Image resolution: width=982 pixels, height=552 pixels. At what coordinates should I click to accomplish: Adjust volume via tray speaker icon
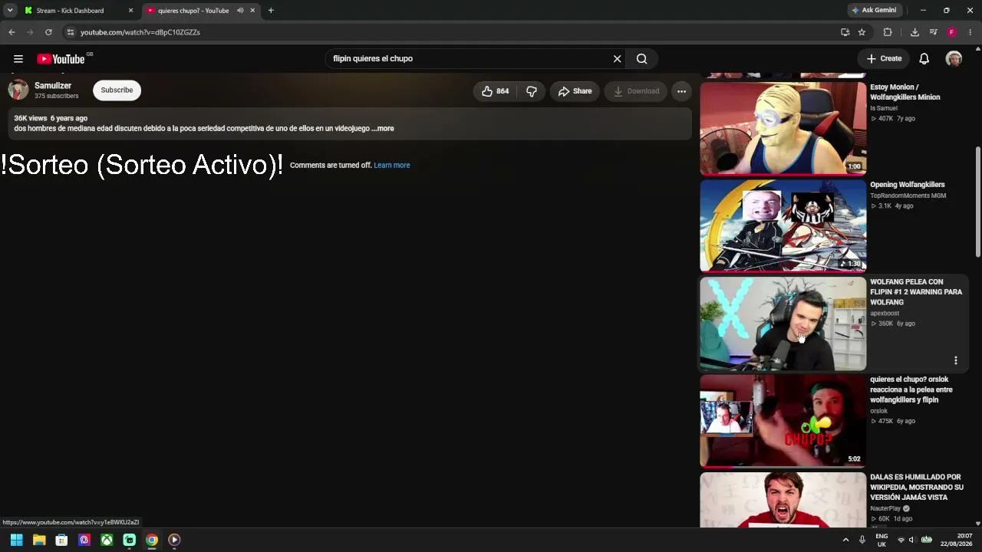tap(911, 540)
